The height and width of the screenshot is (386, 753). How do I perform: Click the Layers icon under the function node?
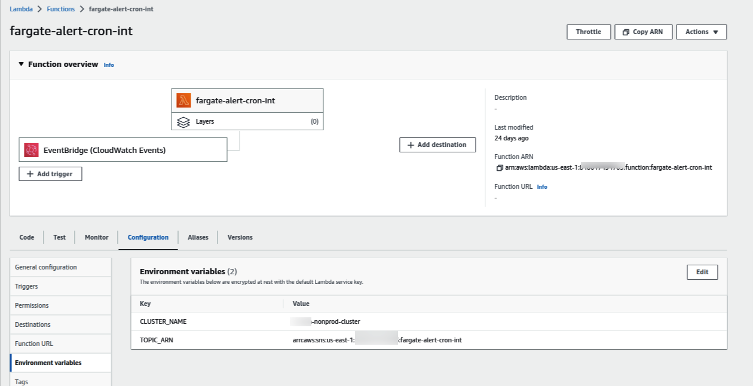184,121
